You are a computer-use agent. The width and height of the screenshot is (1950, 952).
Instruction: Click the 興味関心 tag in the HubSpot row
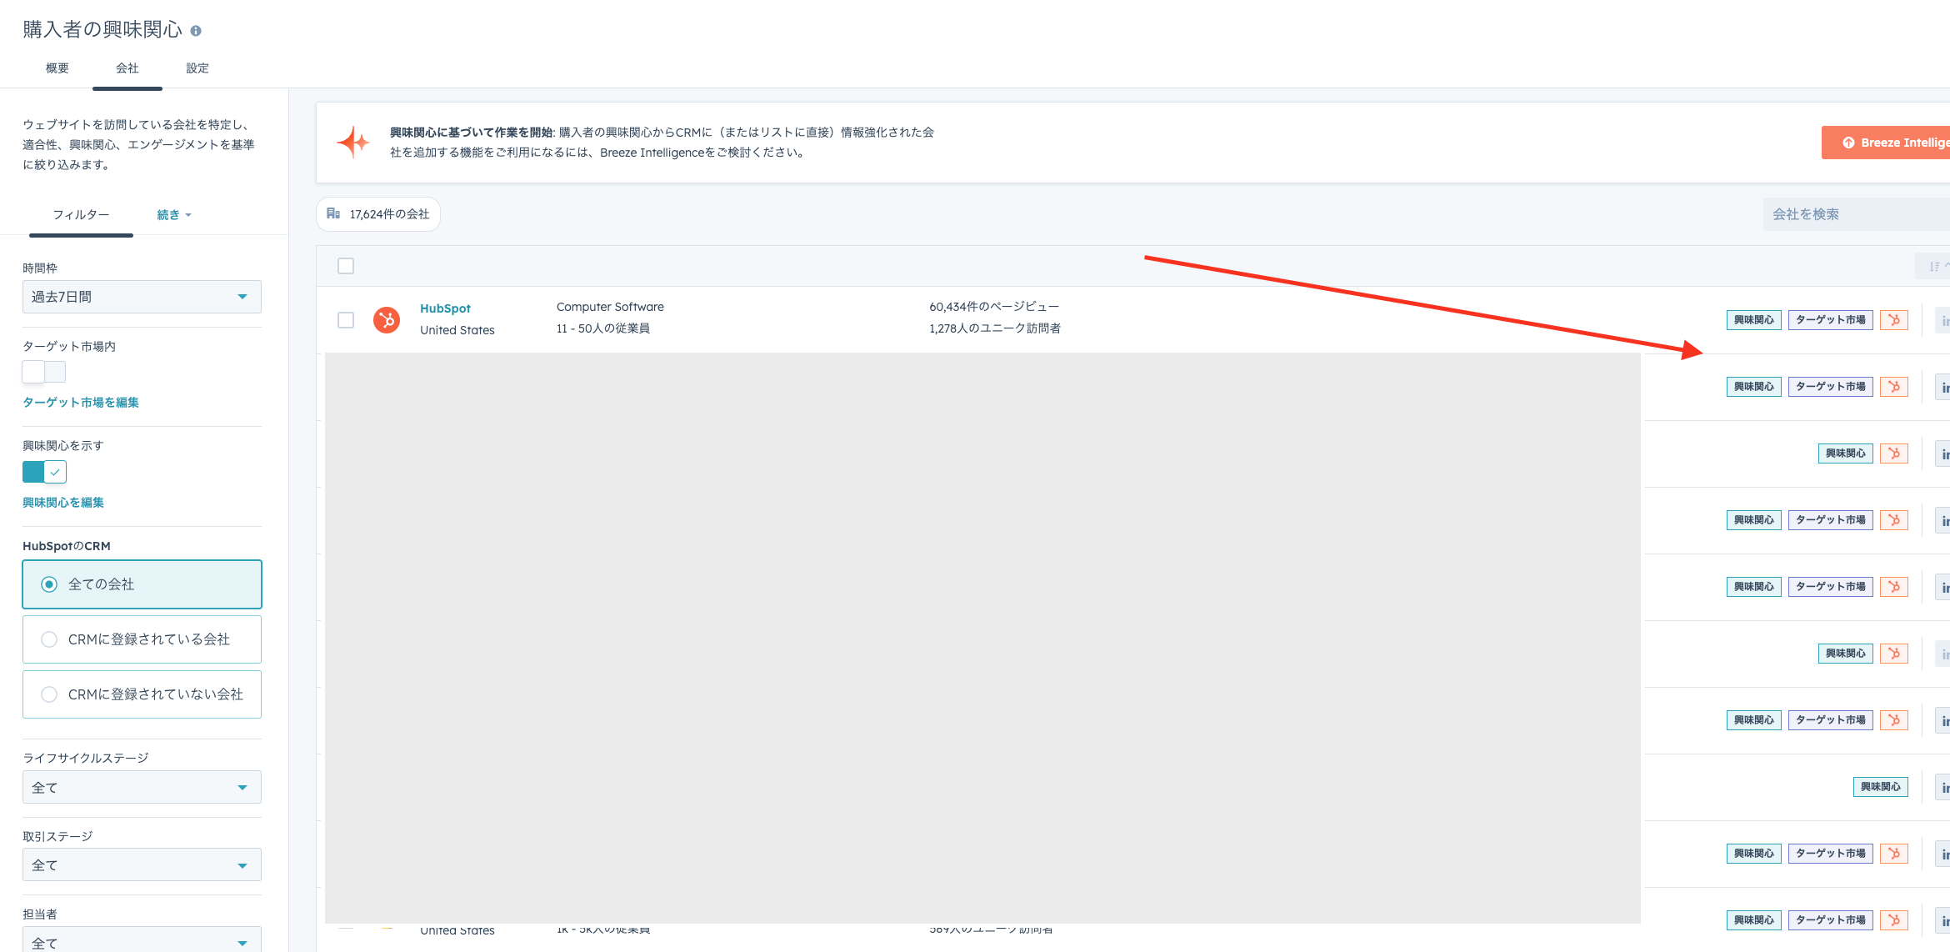pyautogui.click(x=1753, y=320)
